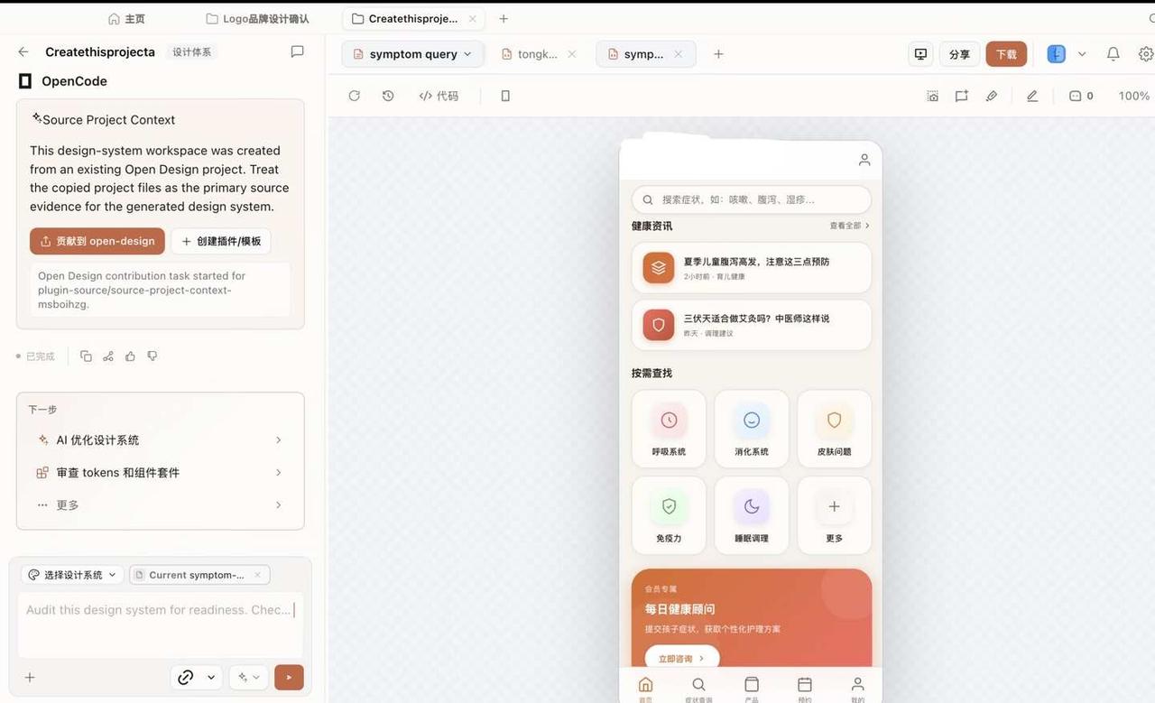
Task: Remove the Current symptom- attachment chip
Action: 257,575
